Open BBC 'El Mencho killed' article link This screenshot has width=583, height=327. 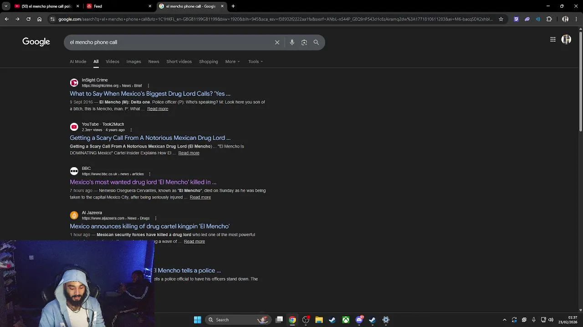[143, 182]
